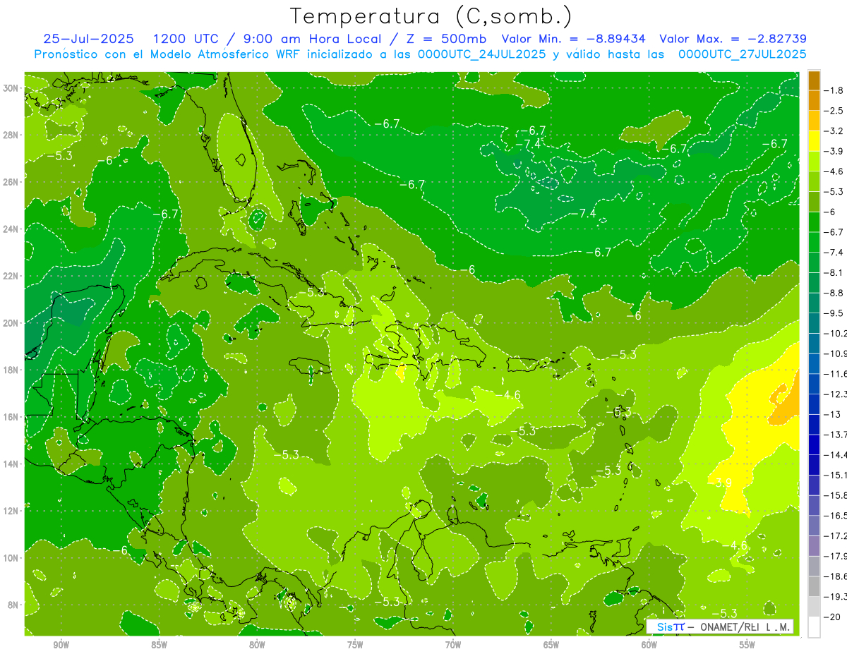Select the 65W longitude axis label

pos(551,646)
